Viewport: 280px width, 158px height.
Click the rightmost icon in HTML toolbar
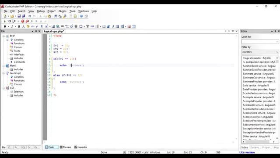(x=134, y=26)
